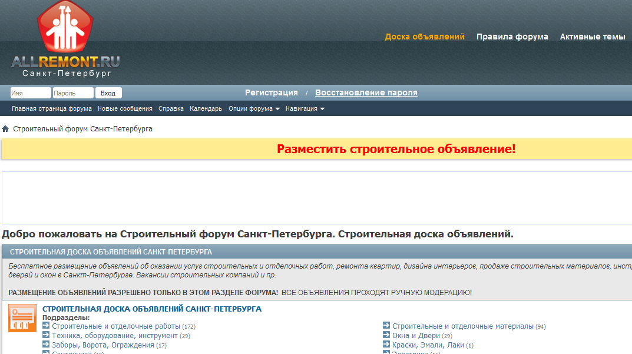The image size is (632, 354).
Task: Click arrow icon beside Заборы, Ворота, Ограждения
Action: click(x=46, y=345)
